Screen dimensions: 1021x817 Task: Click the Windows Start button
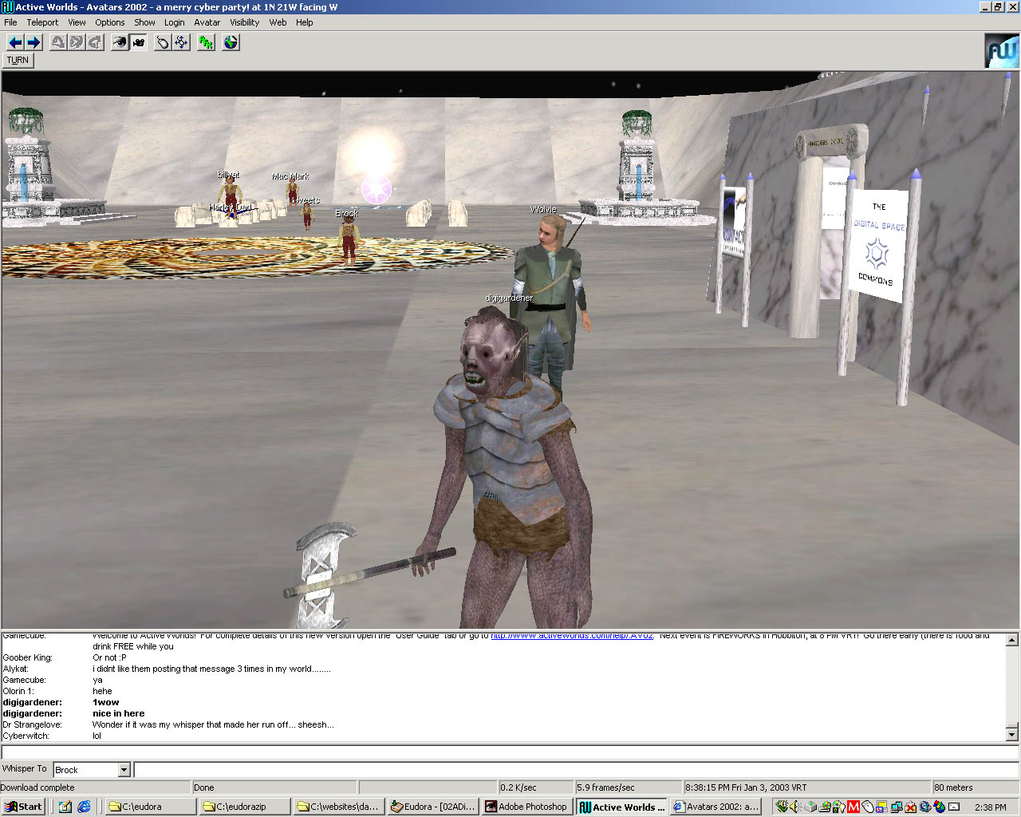coord(23,807)
